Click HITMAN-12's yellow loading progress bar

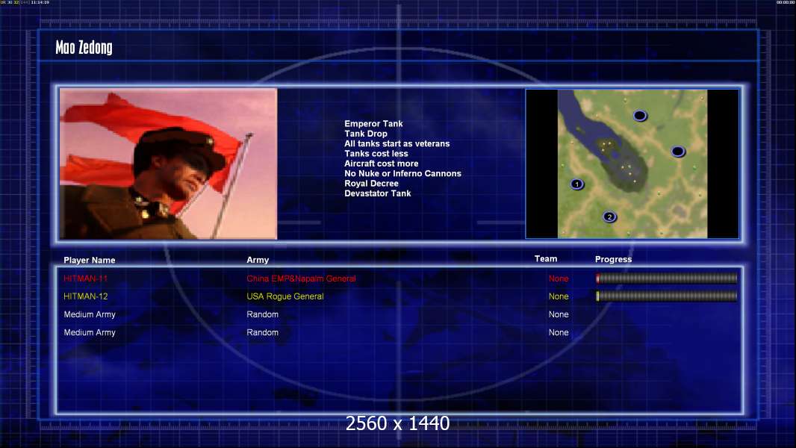[x=666, y=296]
